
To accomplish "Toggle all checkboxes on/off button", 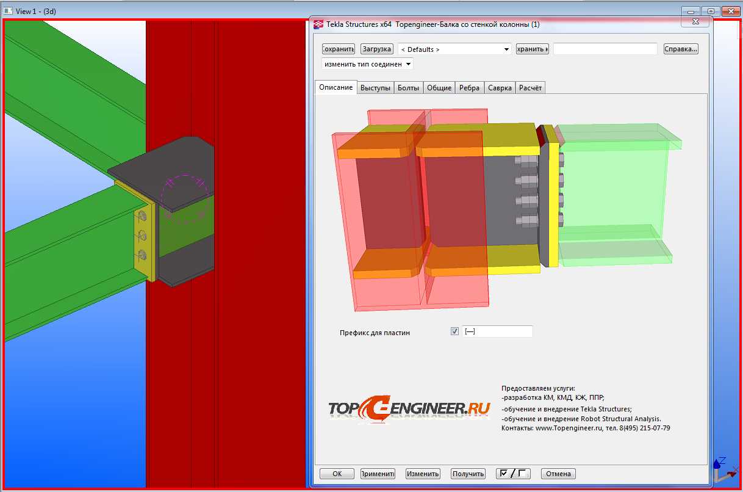I will [x=513, y=474].
